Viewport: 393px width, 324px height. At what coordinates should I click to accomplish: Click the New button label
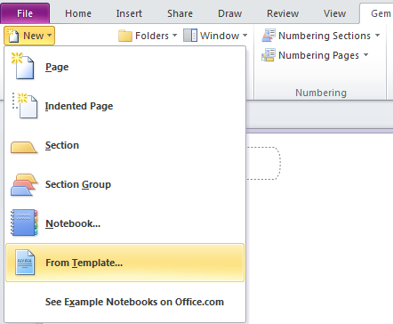34,36
